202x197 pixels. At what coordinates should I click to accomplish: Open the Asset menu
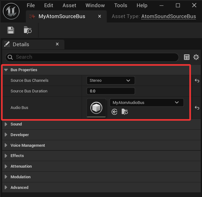69,5
